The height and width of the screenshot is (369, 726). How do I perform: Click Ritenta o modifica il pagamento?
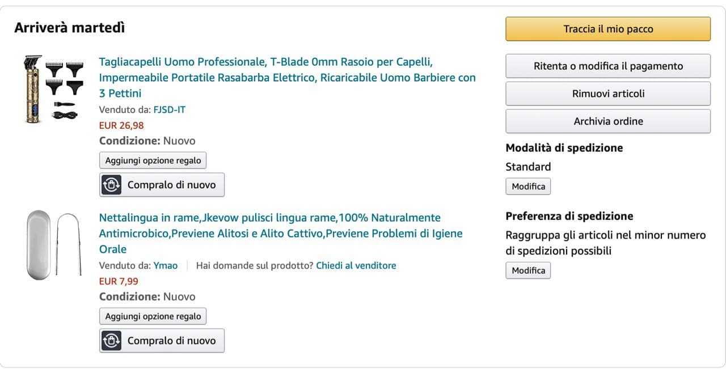608,66
